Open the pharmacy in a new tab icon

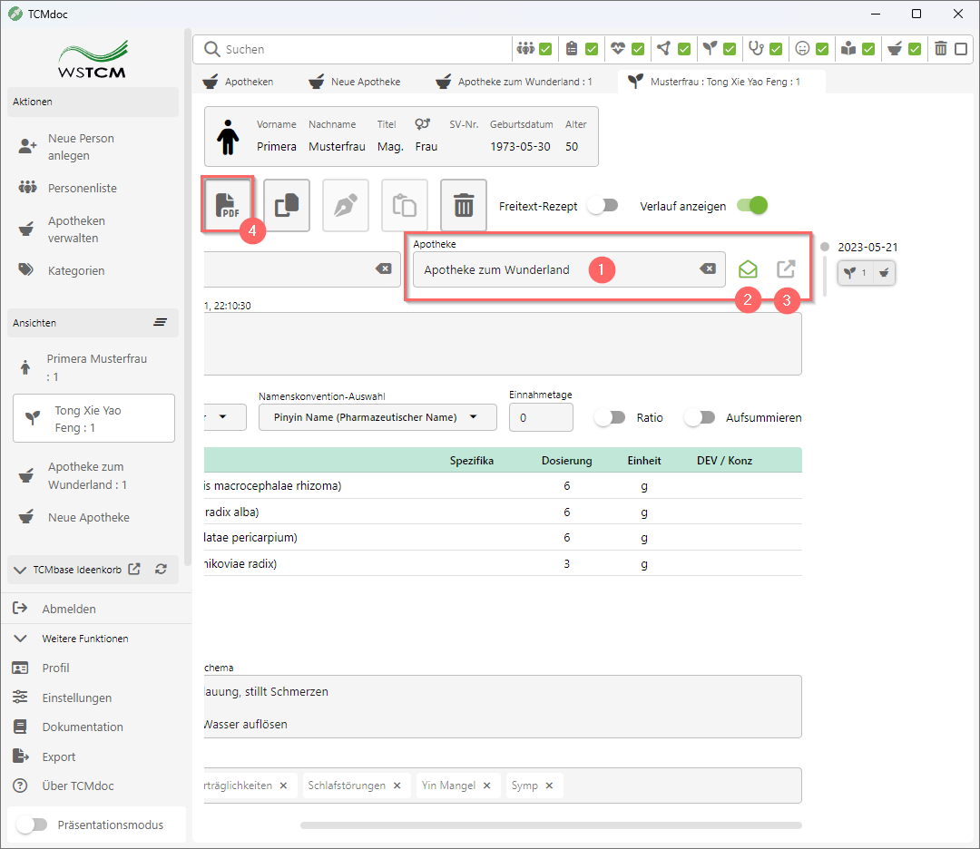[786, 269]
